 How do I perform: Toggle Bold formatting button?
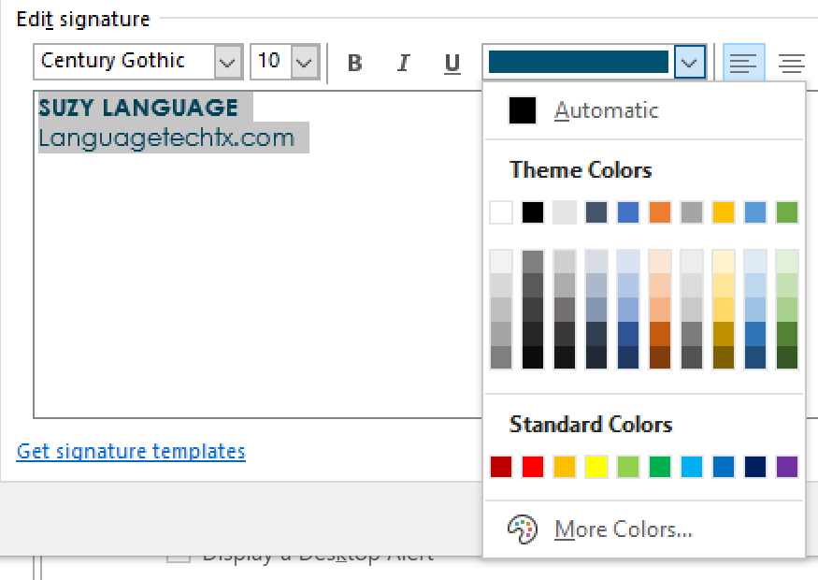(x=355, y=64)
